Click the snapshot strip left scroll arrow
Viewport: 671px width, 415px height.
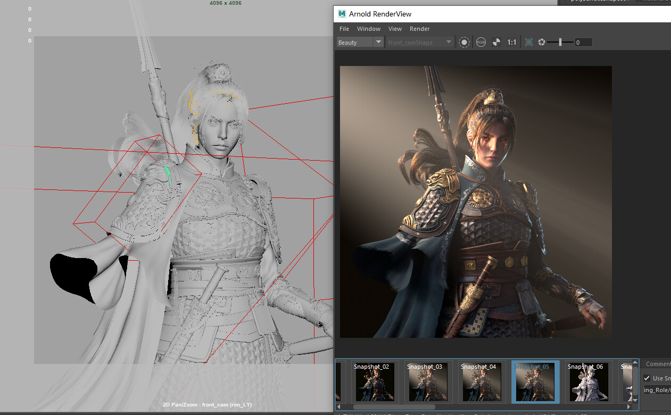point(338,407)
